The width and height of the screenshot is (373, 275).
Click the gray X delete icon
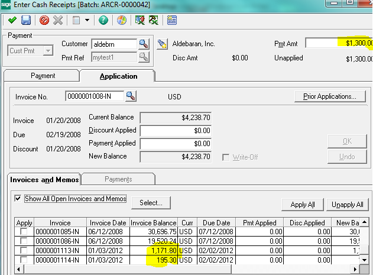pyautogui.click(x=58, y=20)
